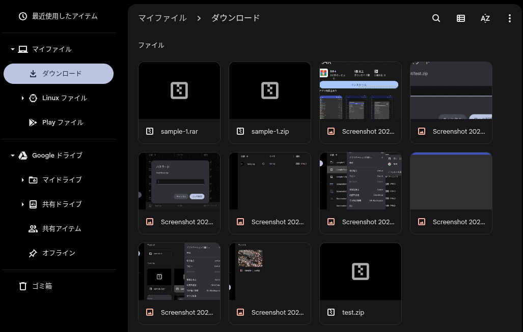The width and height of the screenshot is (523, 332).
Task: Click the Downloads breadcrumb label
Action: tap(235, 17)
